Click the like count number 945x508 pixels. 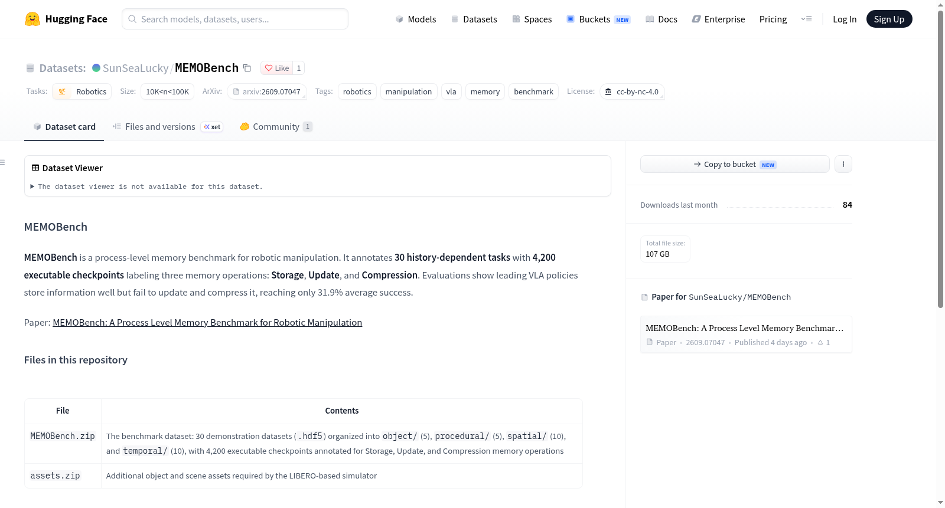pyautogui.click(x=299, y=68)
